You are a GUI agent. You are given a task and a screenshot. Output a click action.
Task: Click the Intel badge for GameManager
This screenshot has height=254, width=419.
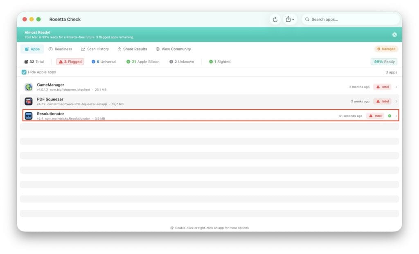pos(383,87)
